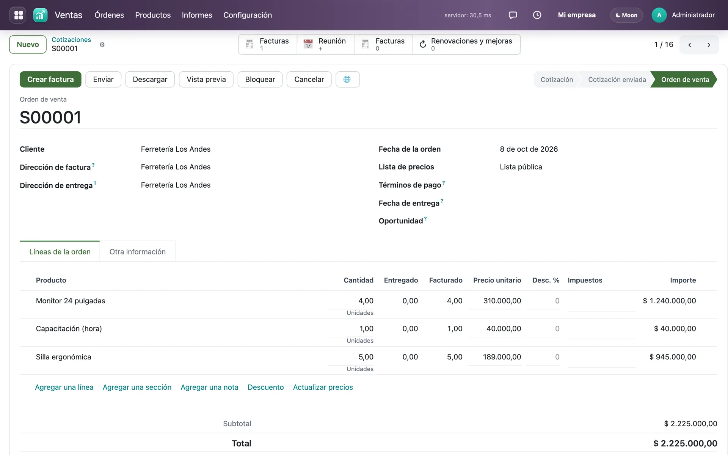Open the activities clock icon
The image size is (728, 455).
[537, 15]
